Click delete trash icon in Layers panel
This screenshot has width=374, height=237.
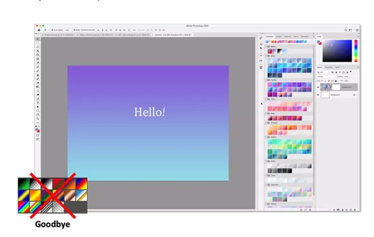tap(354, 210)
